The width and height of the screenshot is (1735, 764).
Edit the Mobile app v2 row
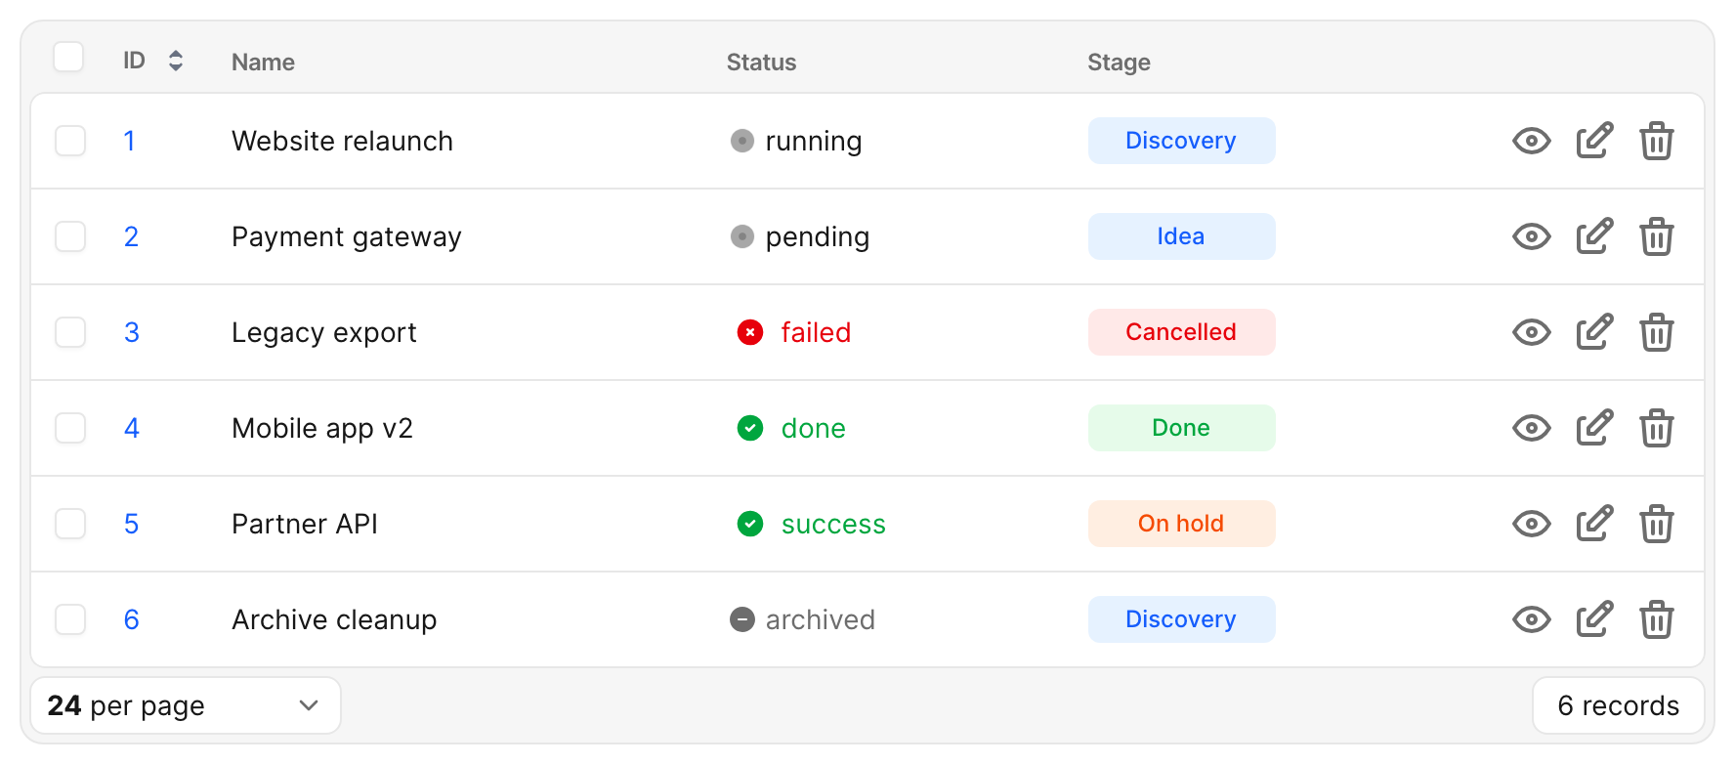pyautogui.click(x=1594, y=428)
